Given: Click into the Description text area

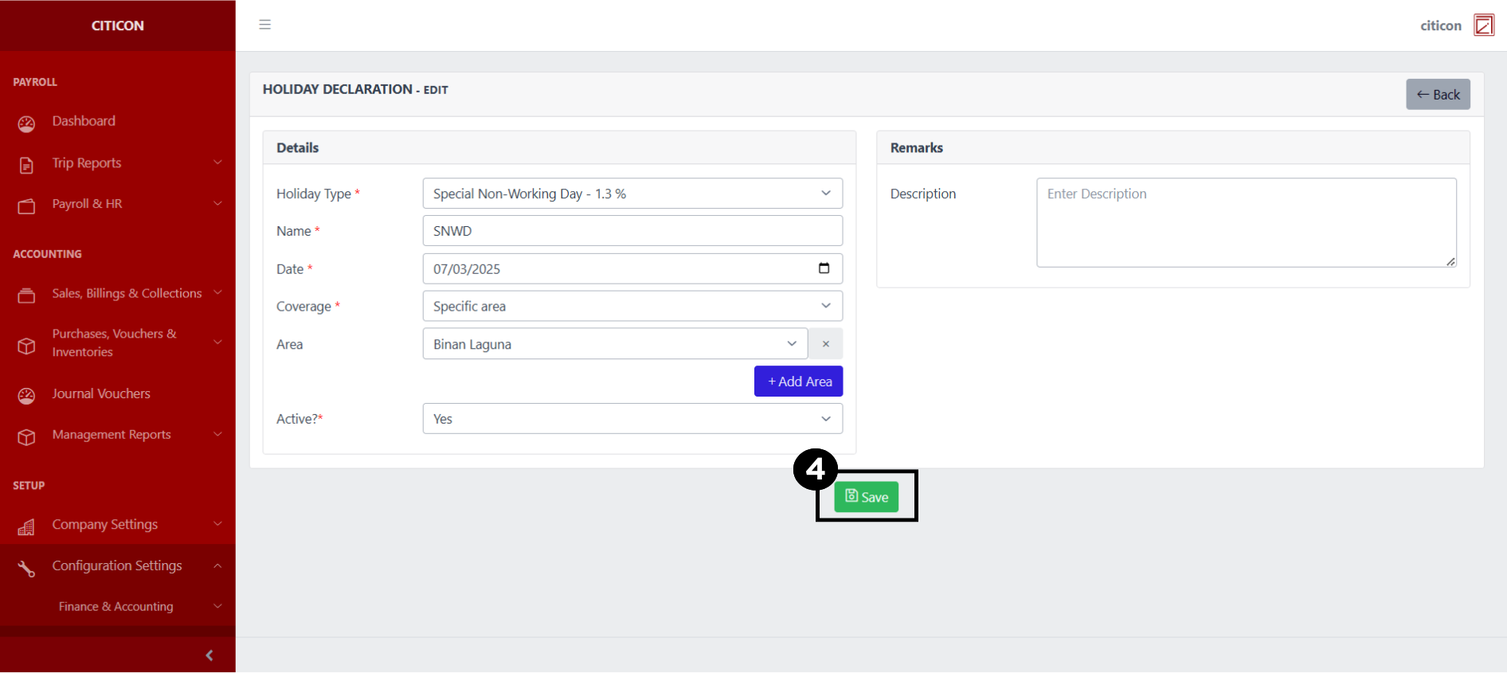Looking at the screenshot, I should point(1246,222).
